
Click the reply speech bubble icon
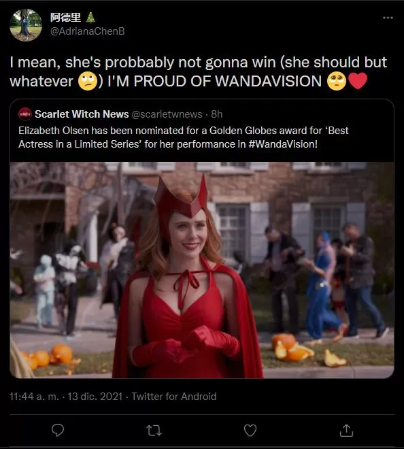point(58,430)
